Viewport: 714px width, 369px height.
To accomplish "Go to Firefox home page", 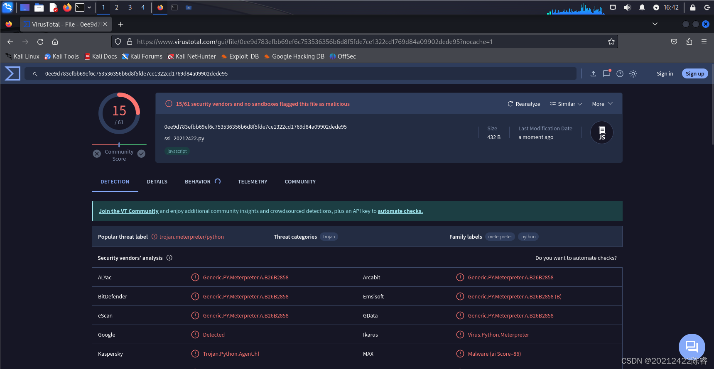I will (x=55, y=42).
